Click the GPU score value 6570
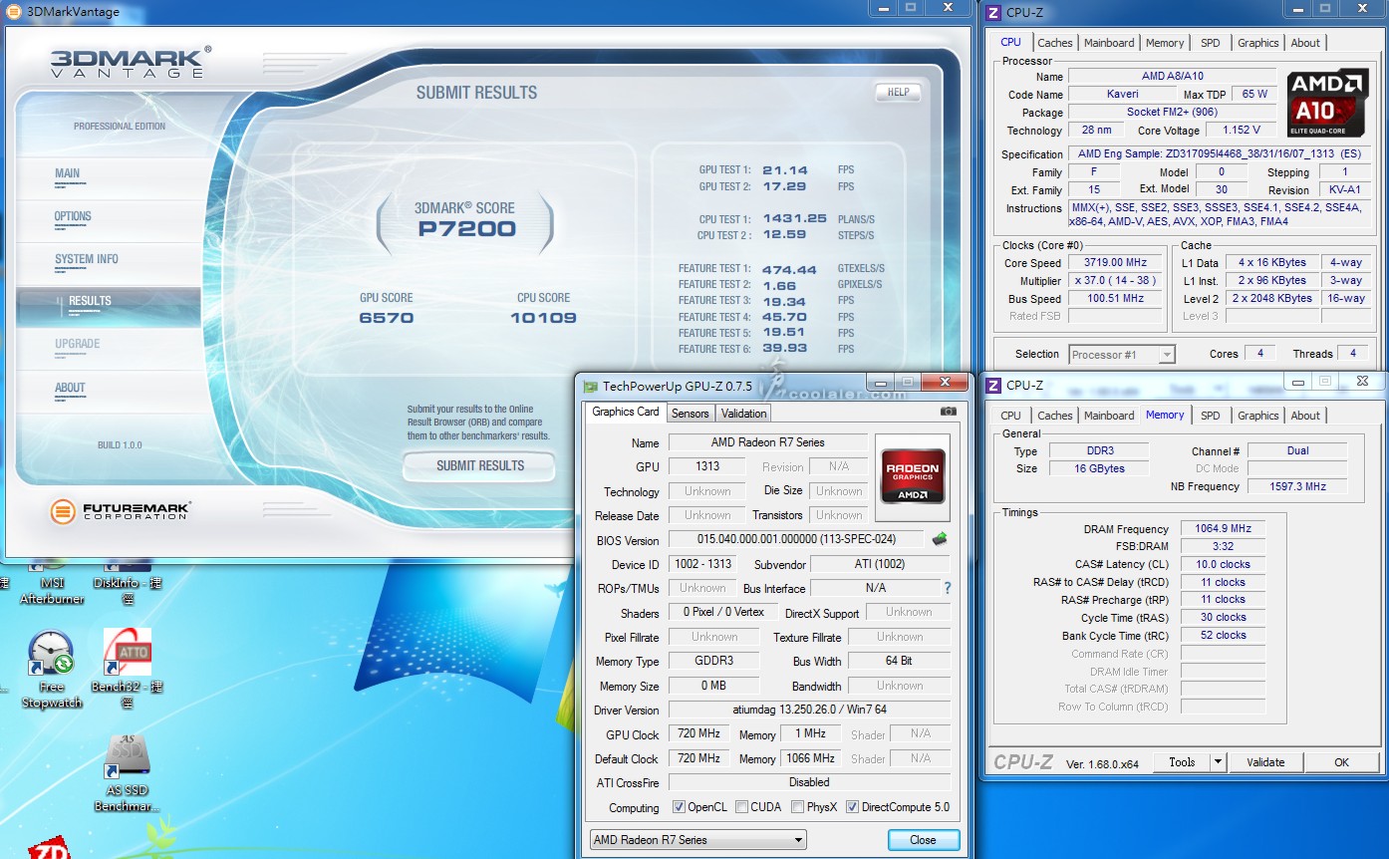This screenshot has width=1389, height=859. coord(387,318)
